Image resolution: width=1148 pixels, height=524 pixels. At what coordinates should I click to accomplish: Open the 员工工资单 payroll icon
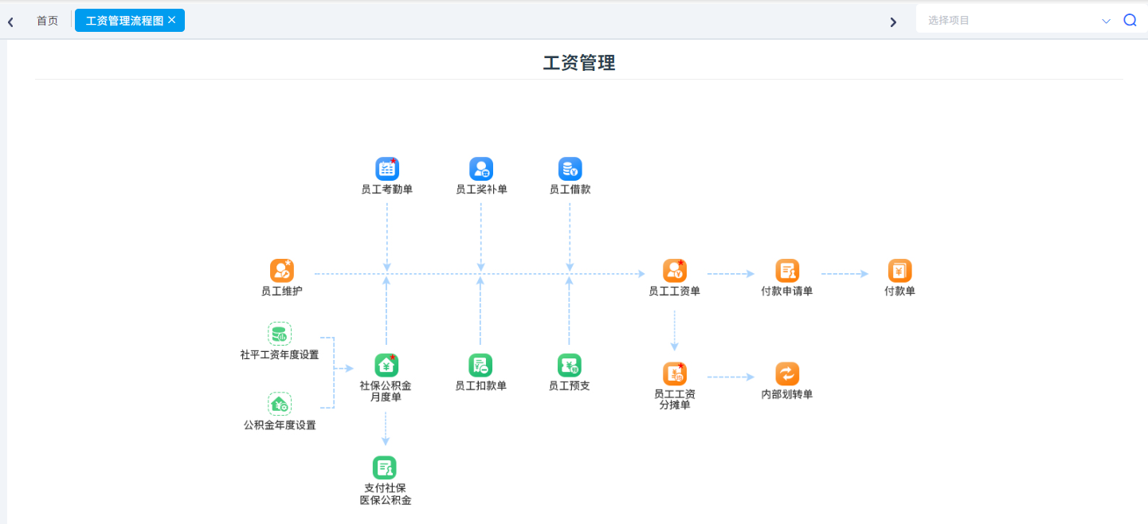tap(675, 271)
